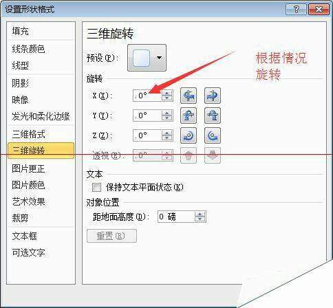Image resolution: width=333 pixels, height=308 pixels.
Task: Click the help question mark button
Action: point(296,10)
